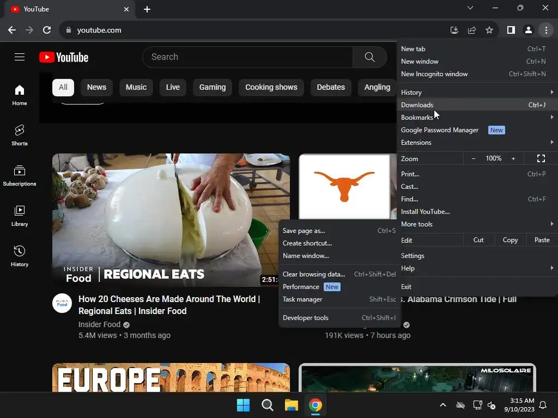
Task: Open the Insider Food channel link
Action: (99, 324)
